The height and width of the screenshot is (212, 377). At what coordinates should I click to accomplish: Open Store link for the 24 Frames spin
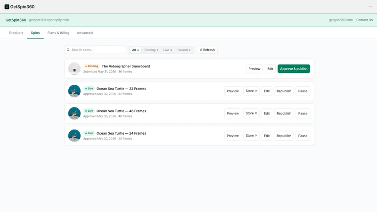(251, 136)
